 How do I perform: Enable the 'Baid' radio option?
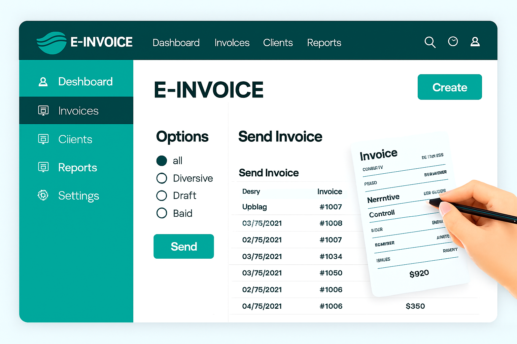click(162, 213)
